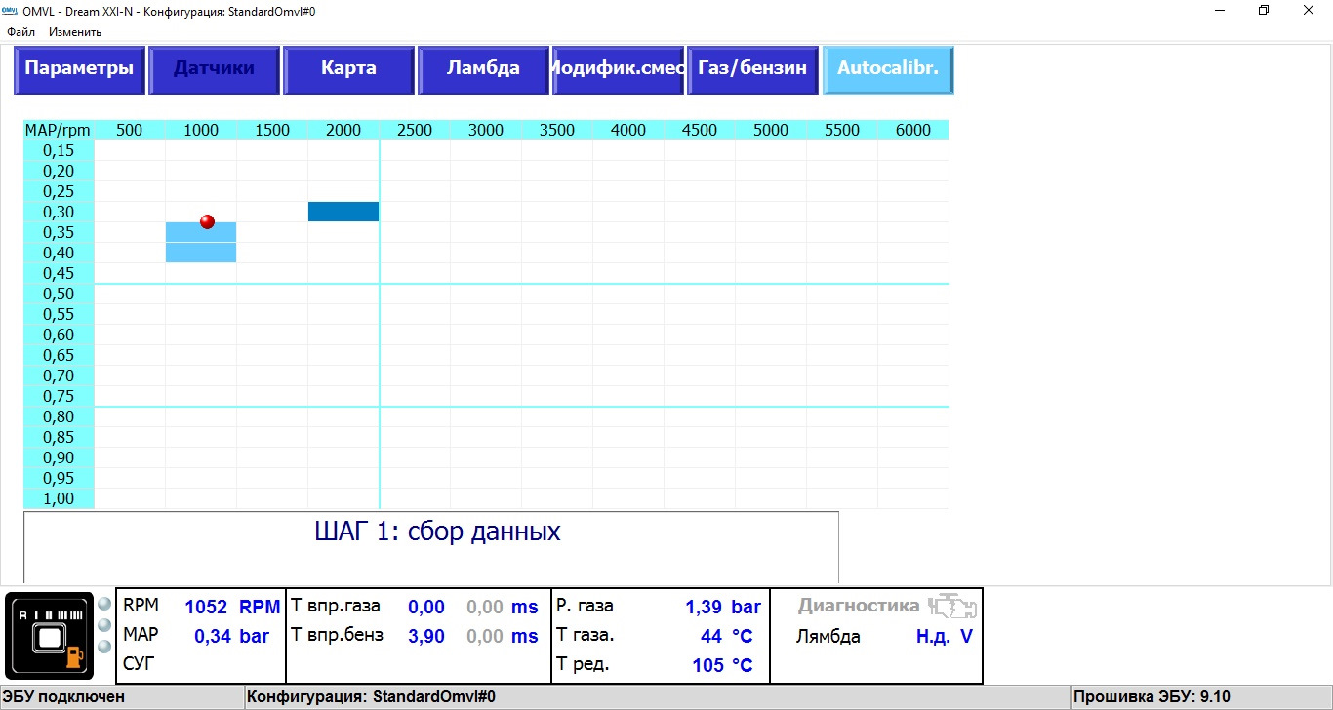Open the Карта tab
1333x710 pixels.
point(348,69)
